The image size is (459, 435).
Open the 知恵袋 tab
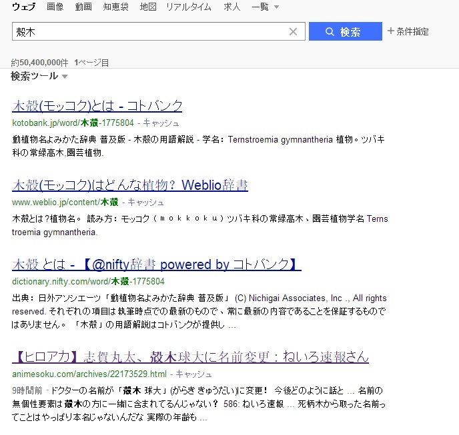click(115, 7)
